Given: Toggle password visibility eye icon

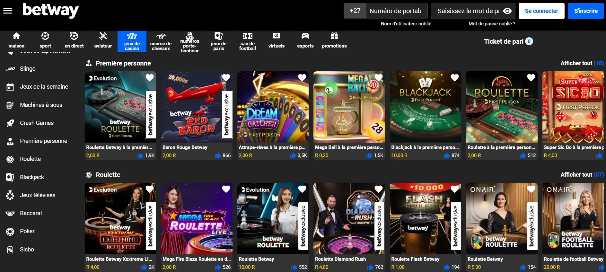Looking at the screenshot, I should click(x=507, y=11).
